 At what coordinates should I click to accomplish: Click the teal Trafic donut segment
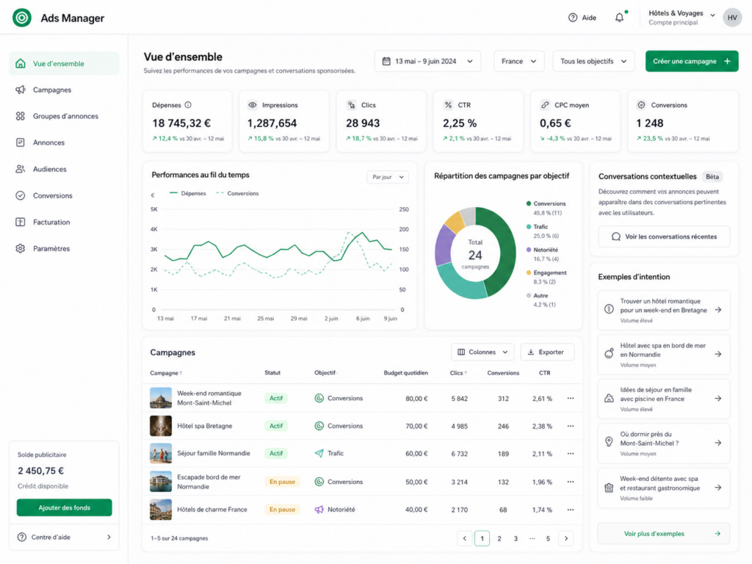[461, 283]
